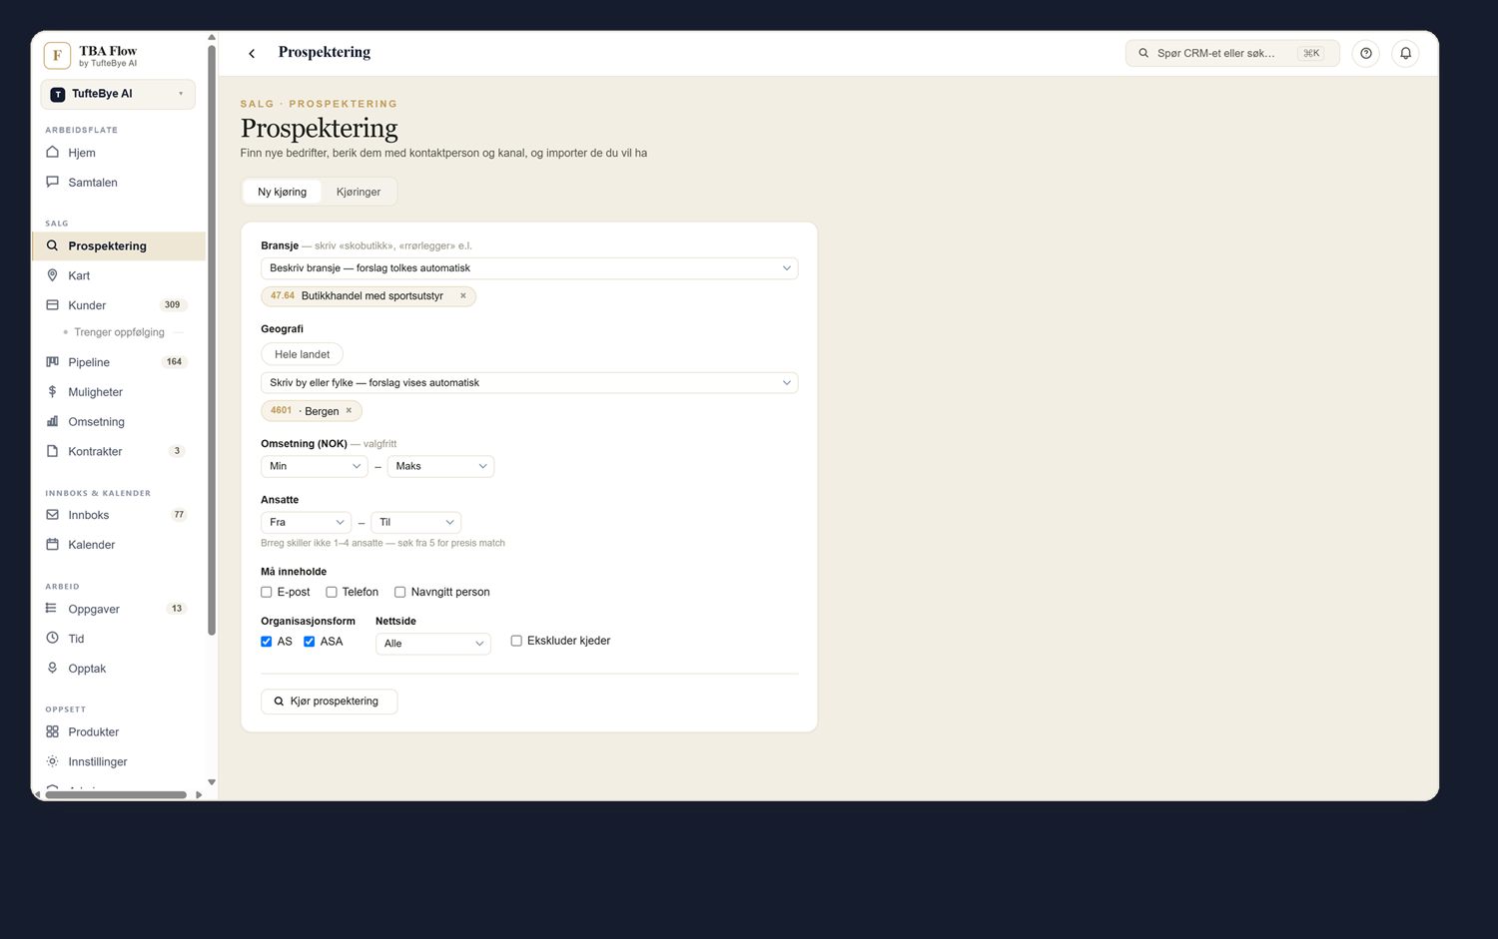Click the 13 badge next to Oppgaver

(x=177, y=609)
